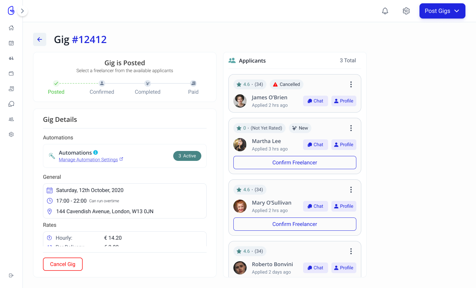The image size is (476, 288).
Task: Open the wallet sidebar icon
Action: point(11,73)
